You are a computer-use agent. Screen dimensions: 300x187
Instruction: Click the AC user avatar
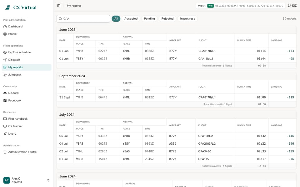click(x=7, y=180)
